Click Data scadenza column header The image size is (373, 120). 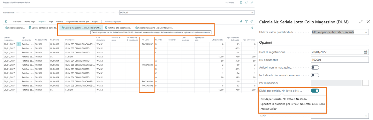pyautogui.click(x=185, y=39)
